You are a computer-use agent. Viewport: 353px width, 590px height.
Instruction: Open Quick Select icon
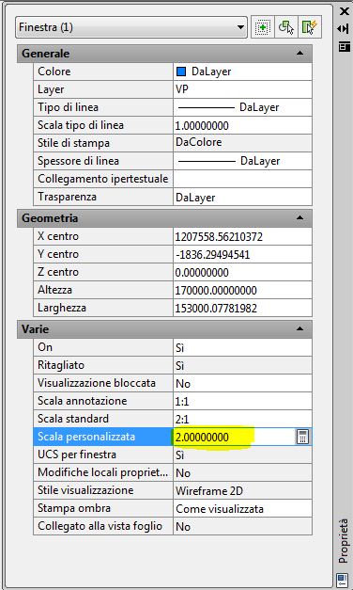tap(310, 27)
